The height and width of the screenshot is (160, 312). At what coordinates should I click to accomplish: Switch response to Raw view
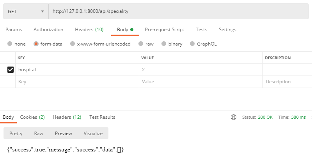(39, 134)
